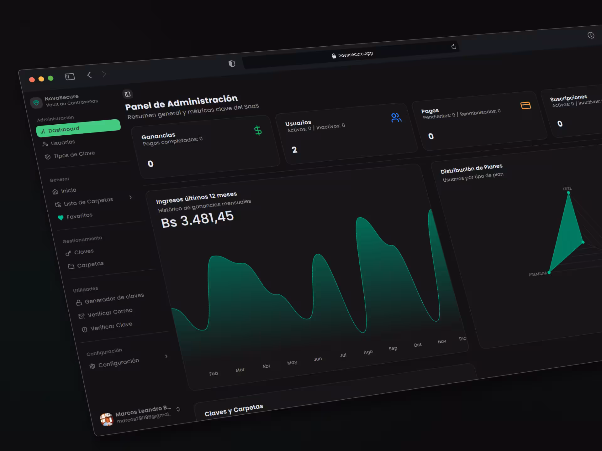Click the blue users icon on the Usuarios card

coord(396,117)
